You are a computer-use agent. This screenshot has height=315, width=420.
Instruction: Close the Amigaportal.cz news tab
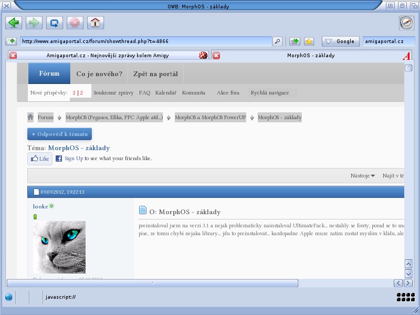point(13,56)
